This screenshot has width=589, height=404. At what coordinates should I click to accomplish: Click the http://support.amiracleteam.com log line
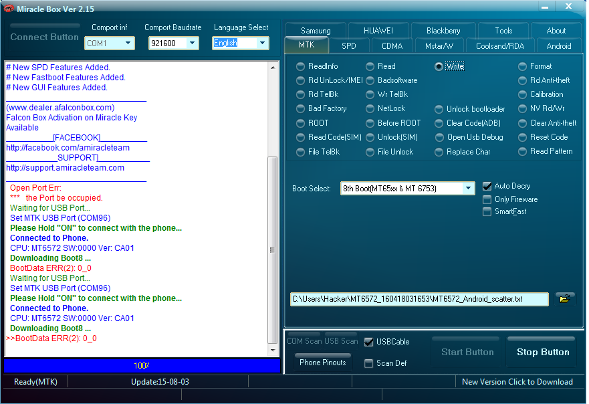(x=65, y=168)
